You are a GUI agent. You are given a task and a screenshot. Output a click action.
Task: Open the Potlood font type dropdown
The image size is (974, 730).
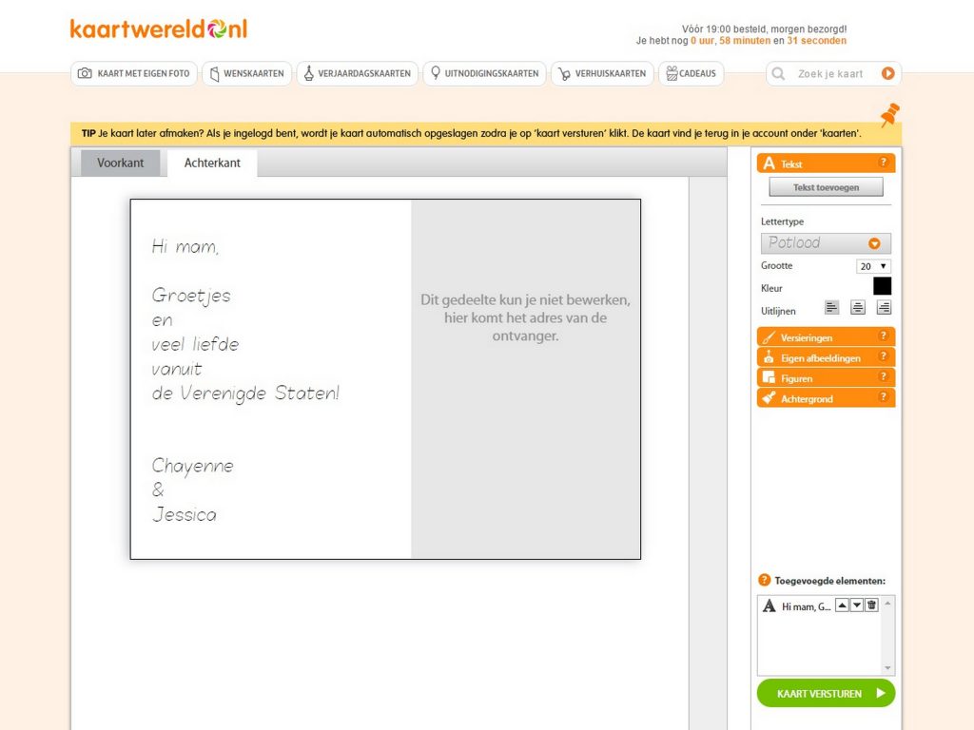(x=826, y=242)
